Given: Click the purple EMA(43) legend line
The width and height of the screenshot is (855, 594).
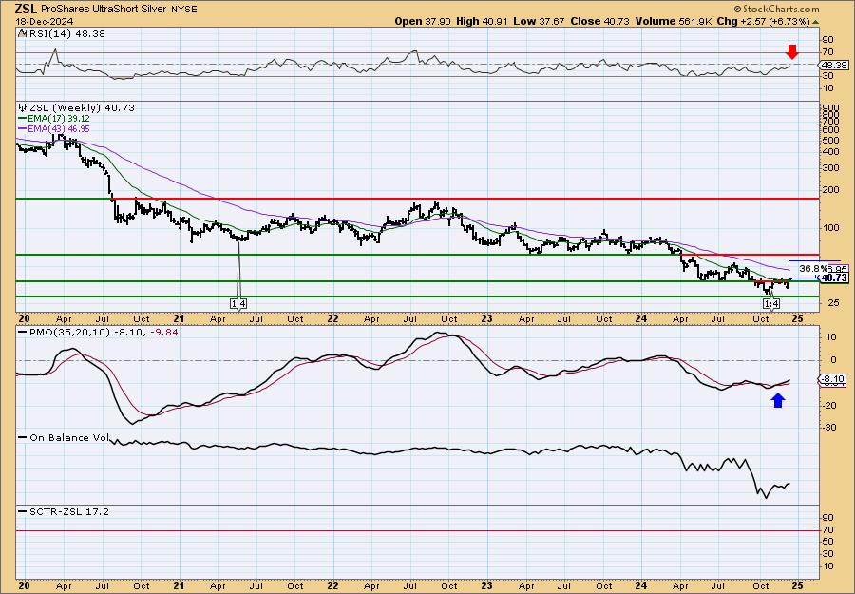Looking at the screenshot, I should pos(23,128).
